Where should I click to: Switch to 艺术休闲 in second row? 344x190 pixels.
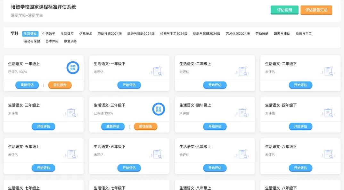[x=52, y=41]
